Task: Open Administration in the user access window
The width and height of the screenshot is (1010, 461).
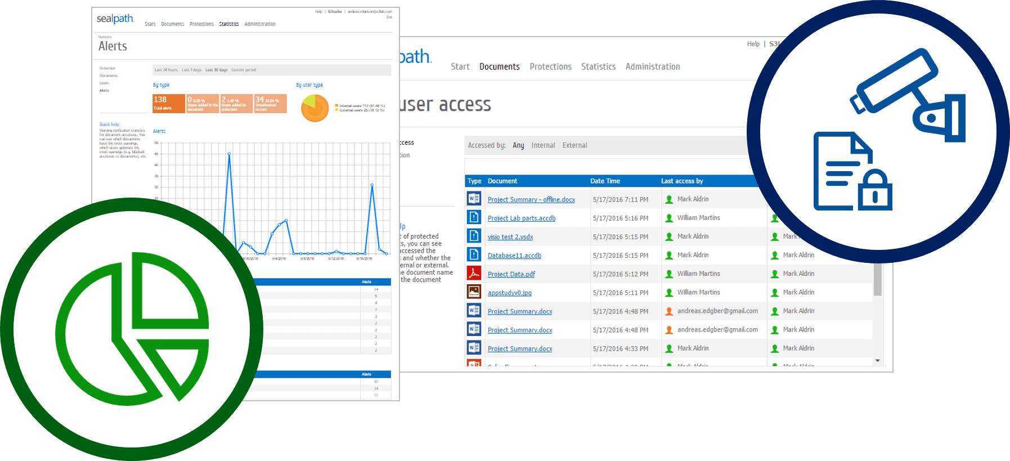Action: [653, 66]
